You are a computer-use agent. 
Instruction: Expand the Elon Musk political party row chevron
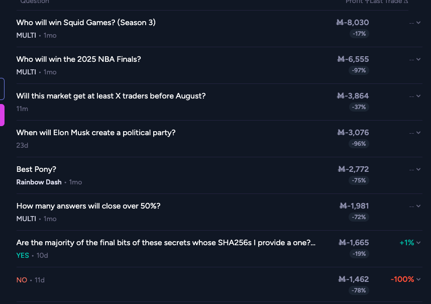pyautogui.click(x=418, y=133)
